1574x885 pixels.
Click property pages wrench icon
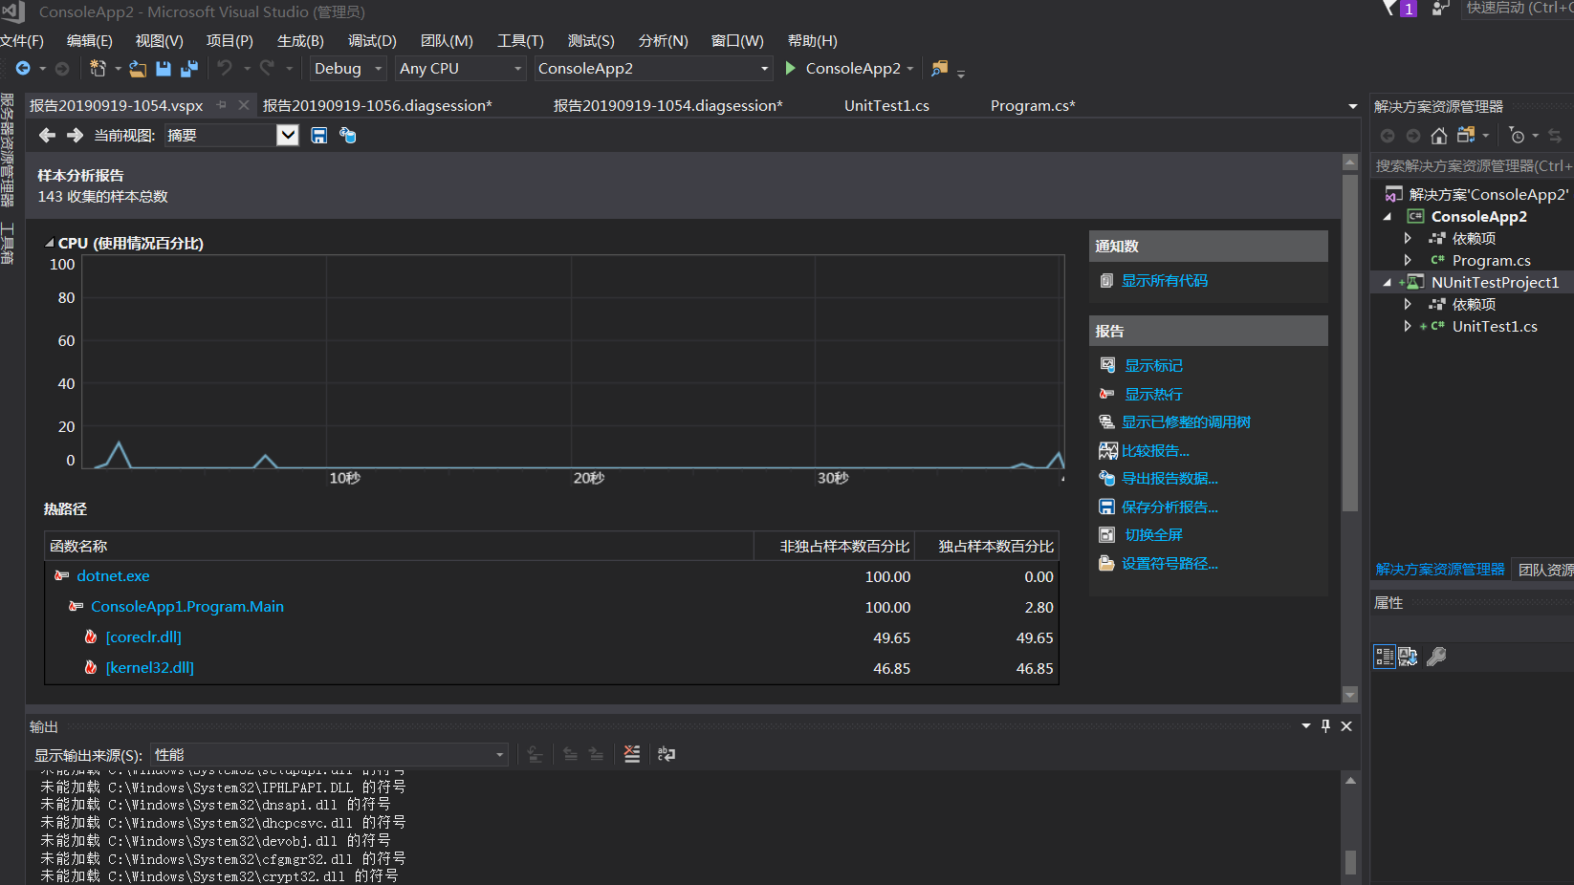click(x=1436, y=657)
